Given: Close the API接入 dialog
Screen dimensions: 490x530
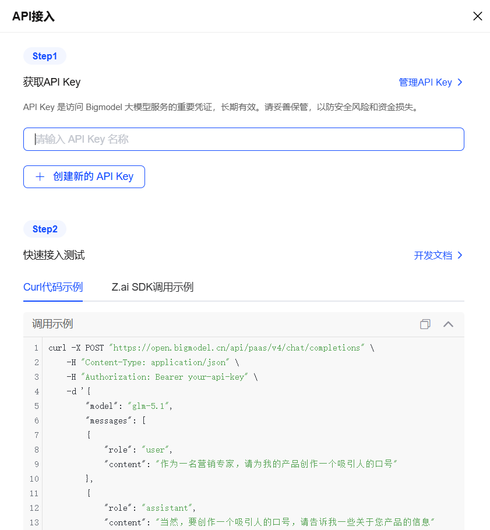Looking at the screenshot, I should tap(478, 16).
